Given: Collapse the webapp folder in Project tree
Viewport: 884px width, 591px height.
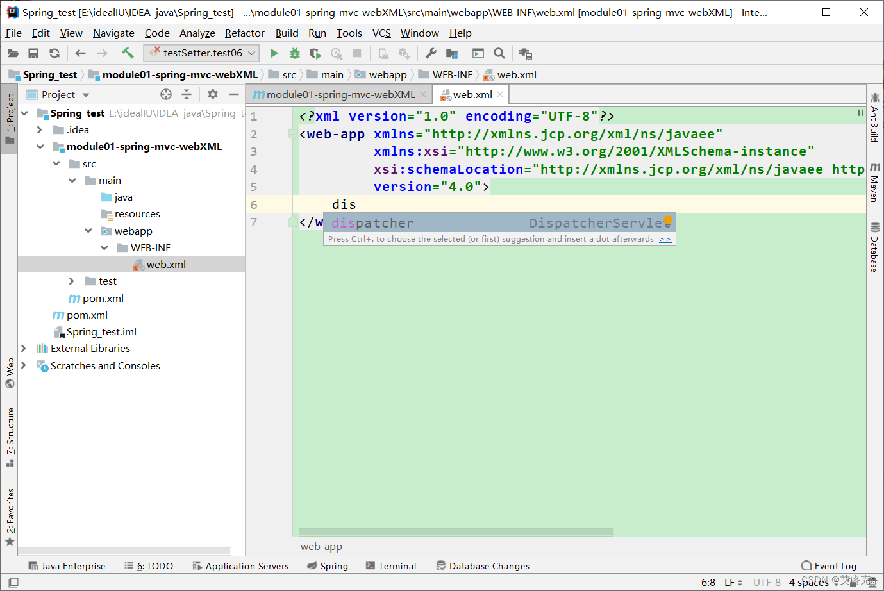Looking at the screenshot, I should click(x=88, y=231).
